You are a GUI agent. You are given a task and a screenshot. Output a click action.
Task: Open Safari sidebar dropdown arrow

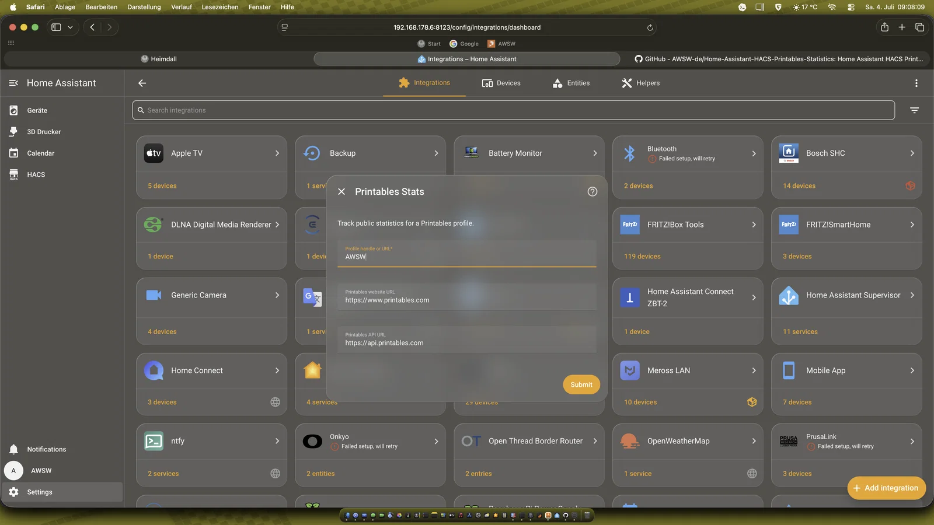[x=70, y=27]
